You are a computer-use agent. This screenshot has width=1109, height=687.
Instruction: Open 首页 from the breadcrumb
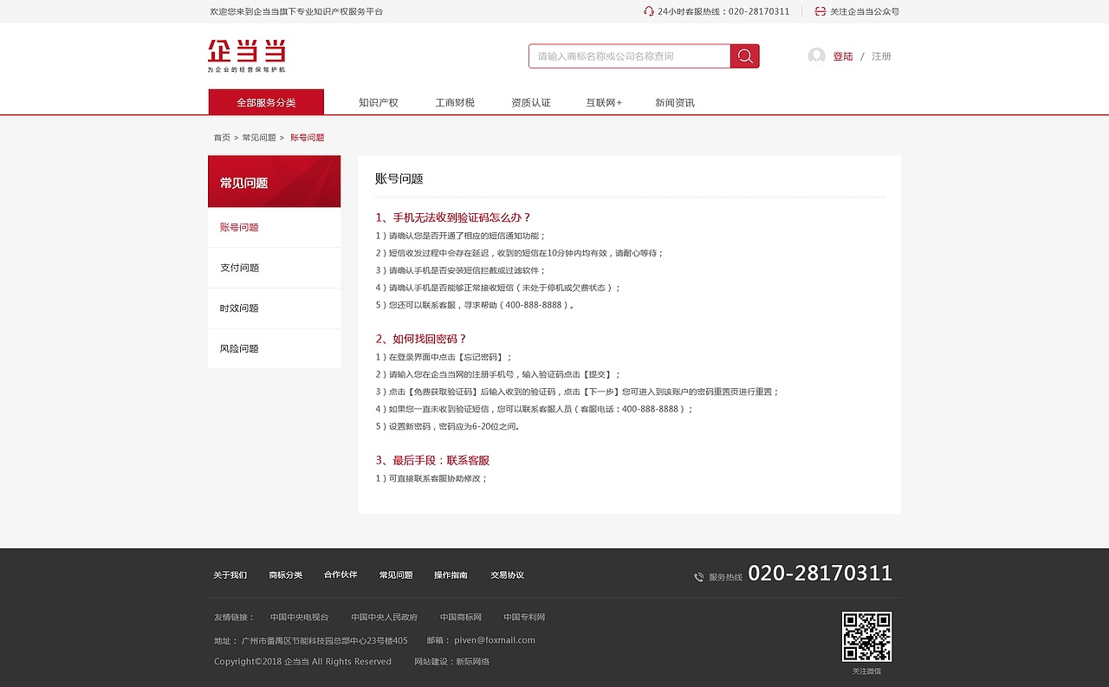(x=221, y=137)
